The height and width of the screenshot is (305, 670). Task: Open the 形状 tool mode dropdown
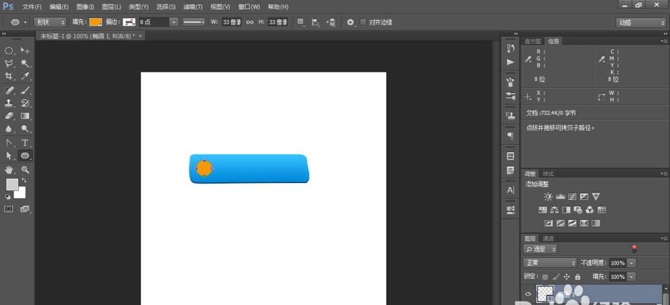[x=51, y=22]
